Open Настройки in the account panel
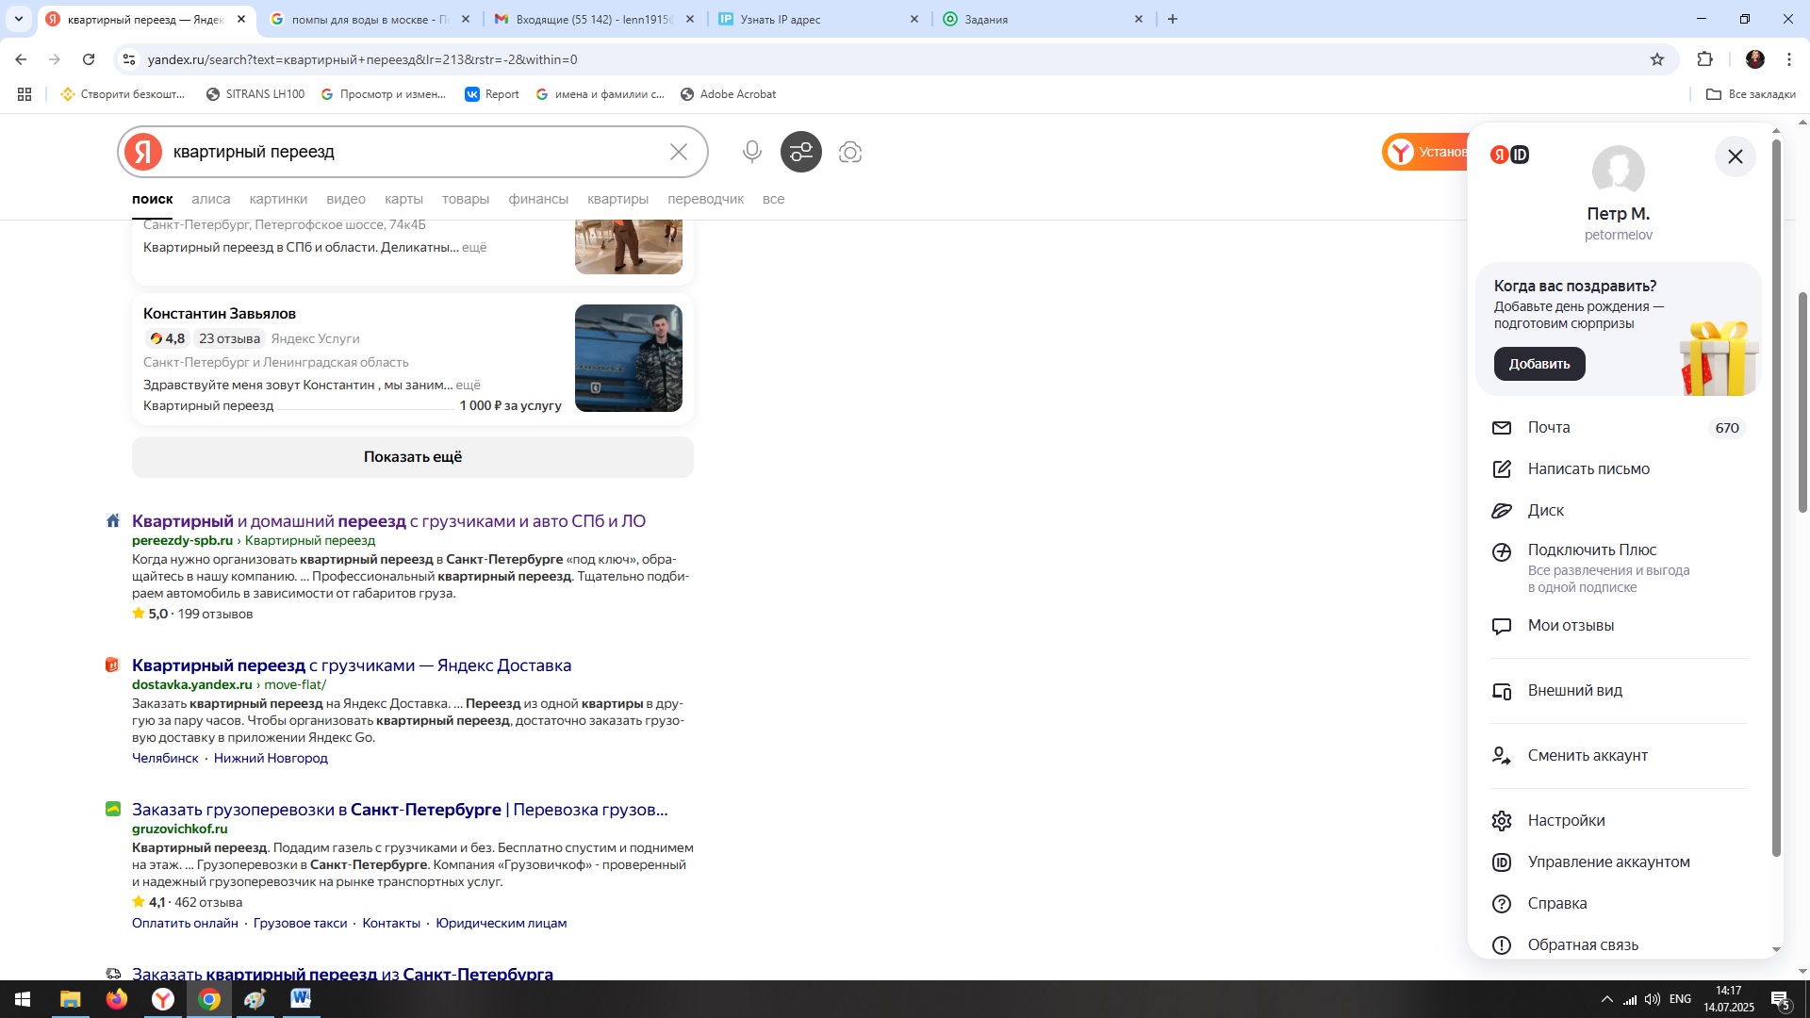This screenshot has width=1810, height=1018. [1619, 821]
